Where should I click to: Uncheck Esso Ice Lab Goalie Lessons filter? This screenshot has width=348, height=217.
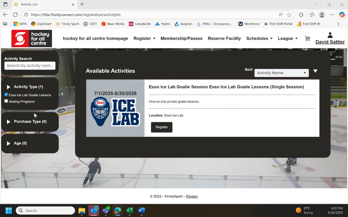point(6,95)
